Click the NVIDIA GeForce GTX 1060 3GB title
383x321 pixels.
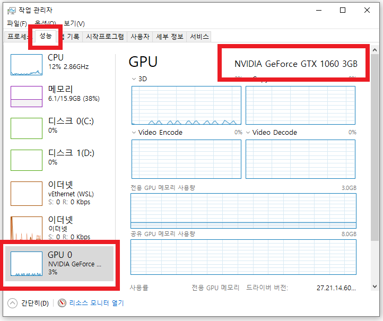click(296, 64)
